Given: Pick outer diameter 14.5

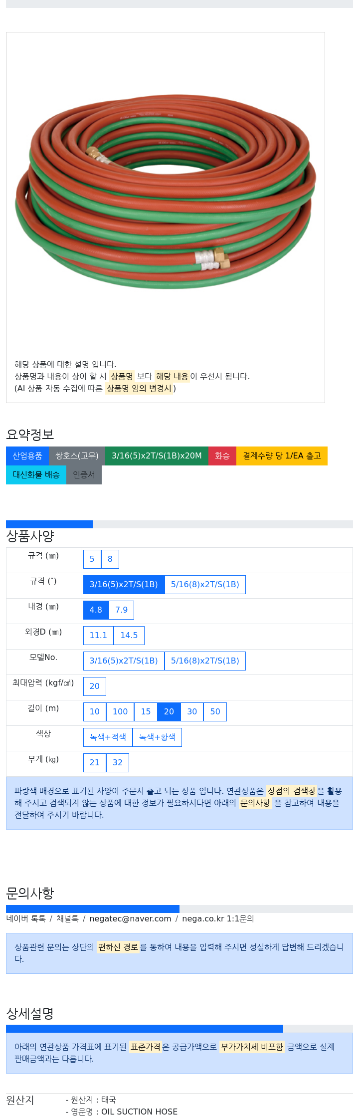Looking at the screenshot, I should pyautogui.click(x=129, y=636).
